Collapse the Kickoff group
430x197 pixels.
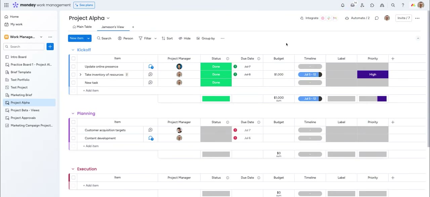tap(73, 50)
